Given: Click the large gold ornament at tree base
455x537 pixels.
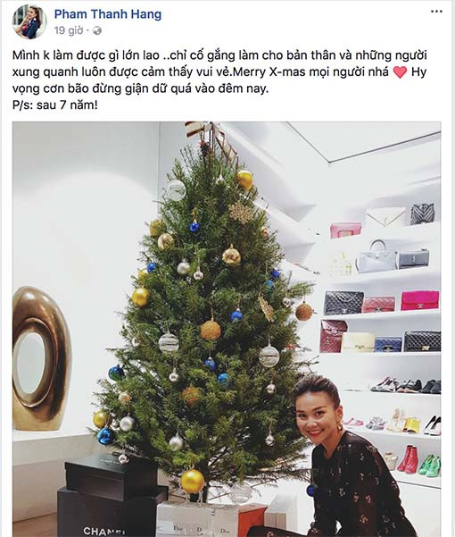Looking at the screenshot, I should coord(193,481).
